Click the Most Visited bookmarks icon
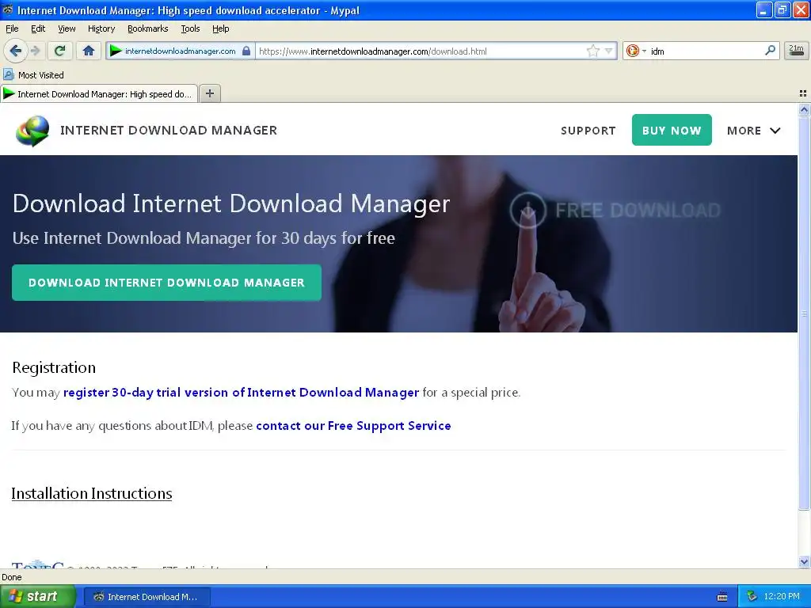This screenshot has width=811, height=608. pos(8,74)
